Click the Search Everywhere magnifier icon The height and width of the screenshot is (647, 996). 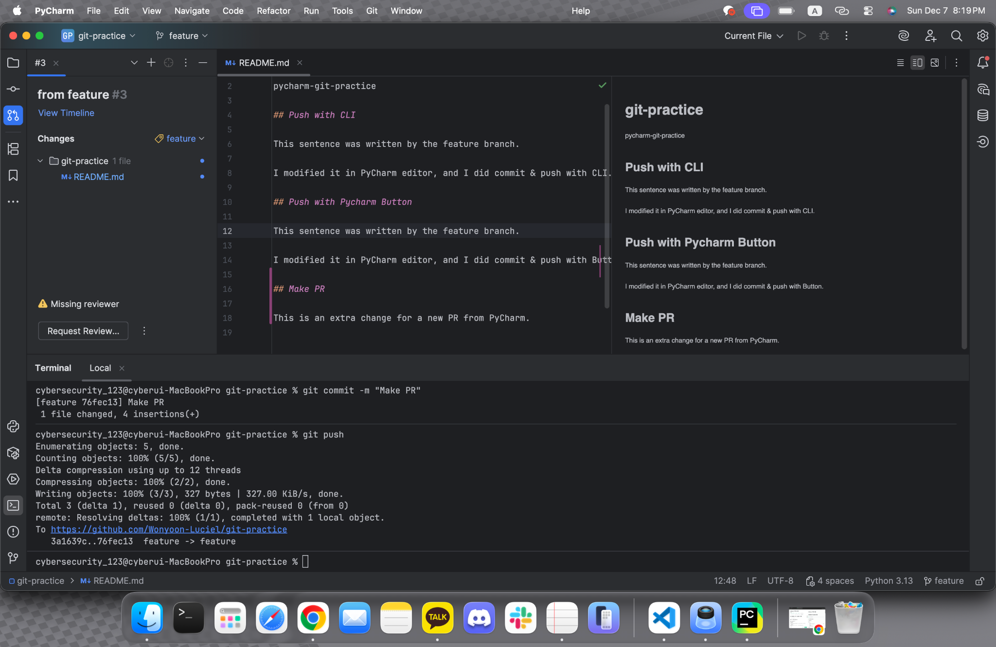pyautogui.click(x=956, y=36)
